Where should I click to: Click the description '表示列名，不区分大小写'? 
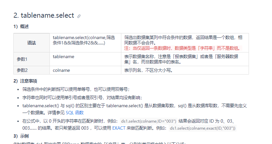coord(149,70)
